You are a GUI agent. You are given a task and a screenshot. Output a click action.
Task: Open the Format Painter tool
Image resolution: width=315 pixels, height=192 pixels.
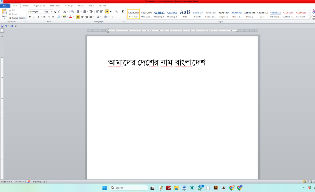(x=17, y=18)
